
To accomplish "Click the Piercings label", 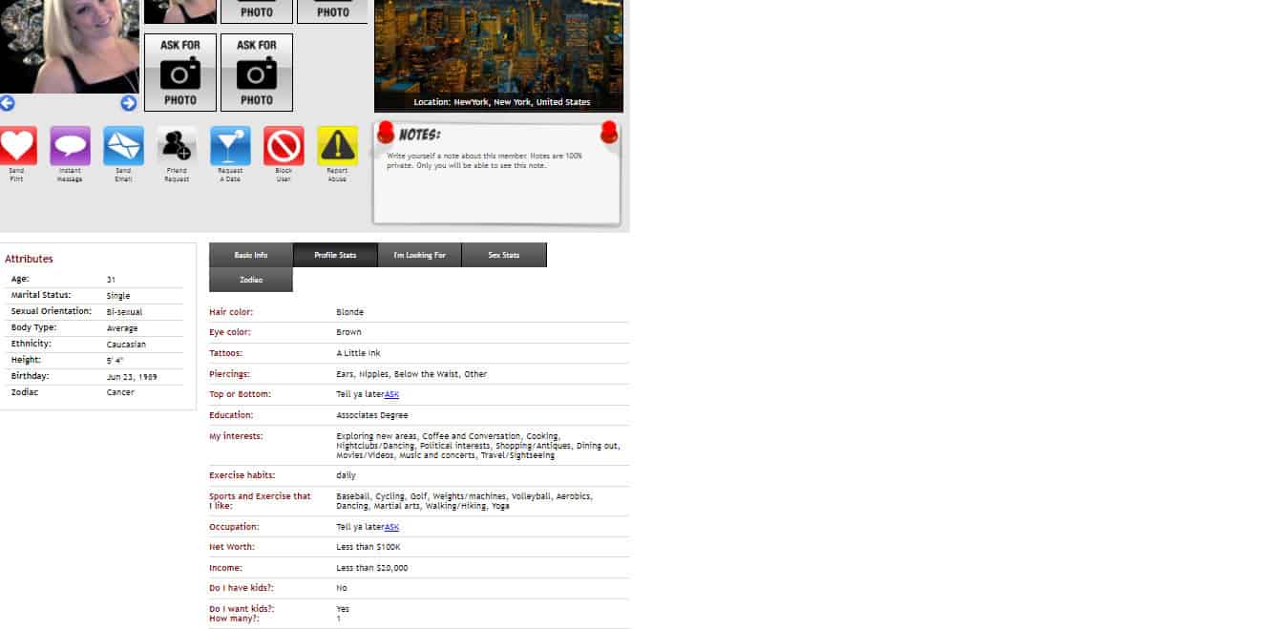I will click(x=229, y=374).
